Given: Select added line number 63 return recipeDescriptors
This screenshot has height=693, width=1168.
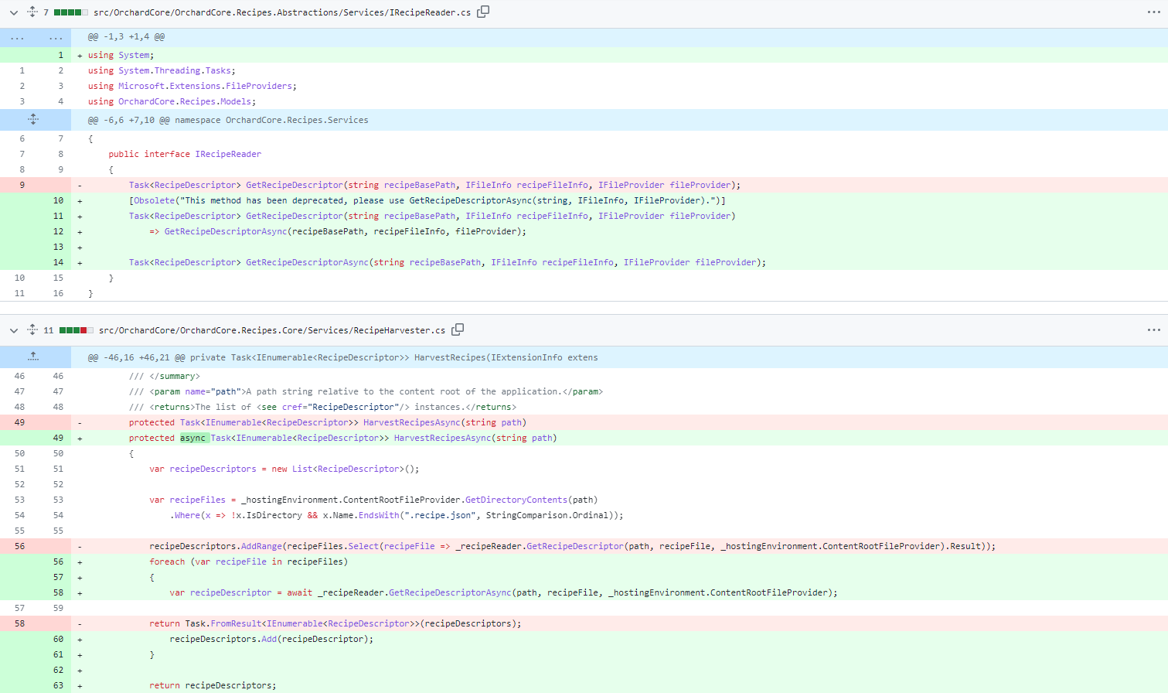Looking at the screenshot, I should pyautogui.click(x=58, y=685).
